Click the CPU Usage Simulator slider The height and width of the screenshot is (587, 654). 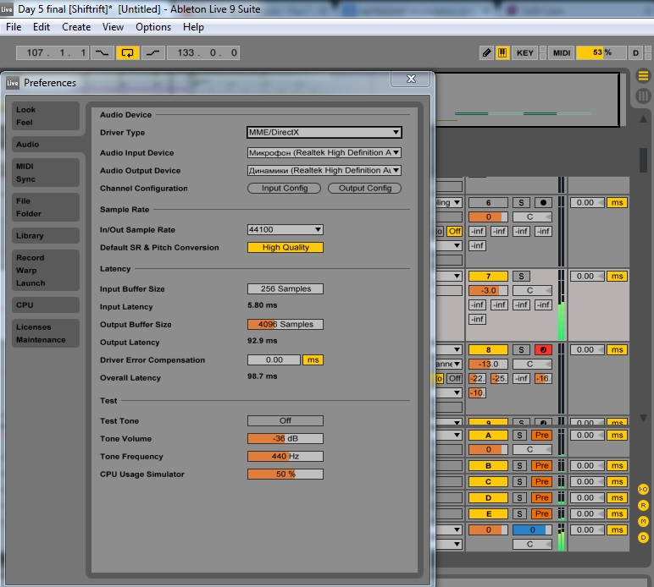click(285, 474)
